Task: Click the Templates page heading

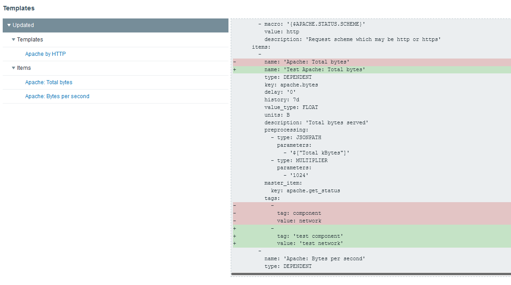Action: tap(18, 8)
